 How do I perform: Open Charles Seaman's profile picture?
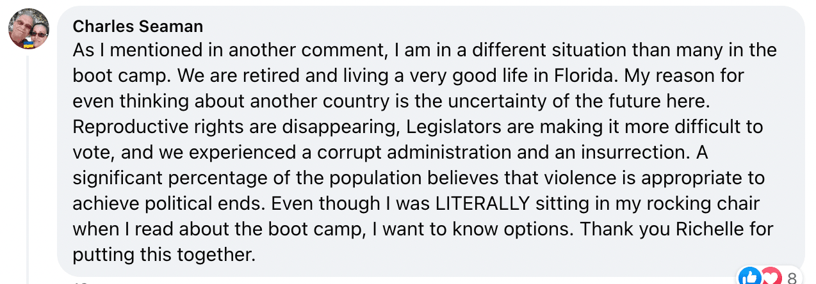pos(29,29)
